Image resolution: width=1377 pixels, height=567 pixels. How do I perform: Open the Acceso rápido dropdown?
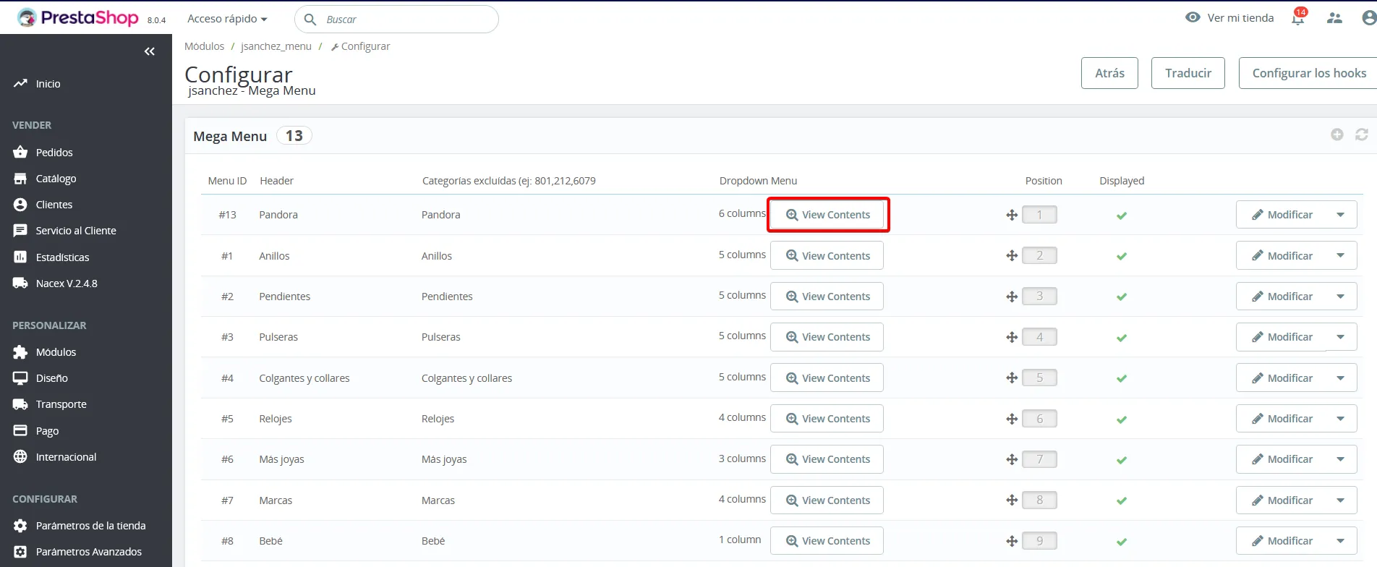coord(227,19)
